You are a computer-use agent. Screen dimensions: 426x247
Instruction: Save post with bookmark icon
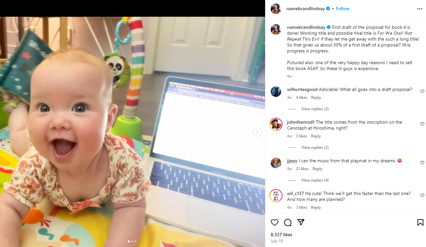420,222
